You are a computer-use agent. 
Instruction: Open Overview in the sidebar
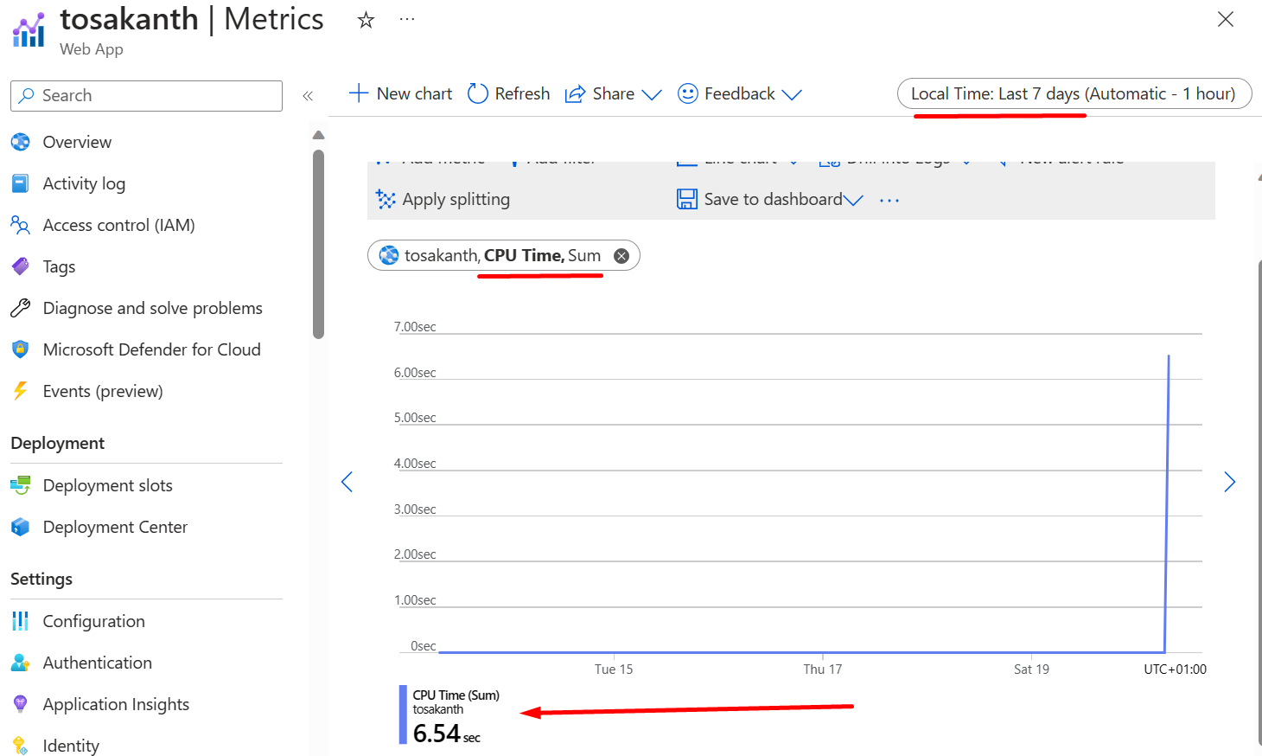tap(77, 142)
